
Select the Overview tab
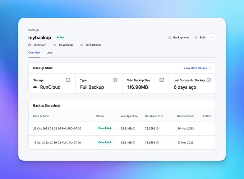34,52
